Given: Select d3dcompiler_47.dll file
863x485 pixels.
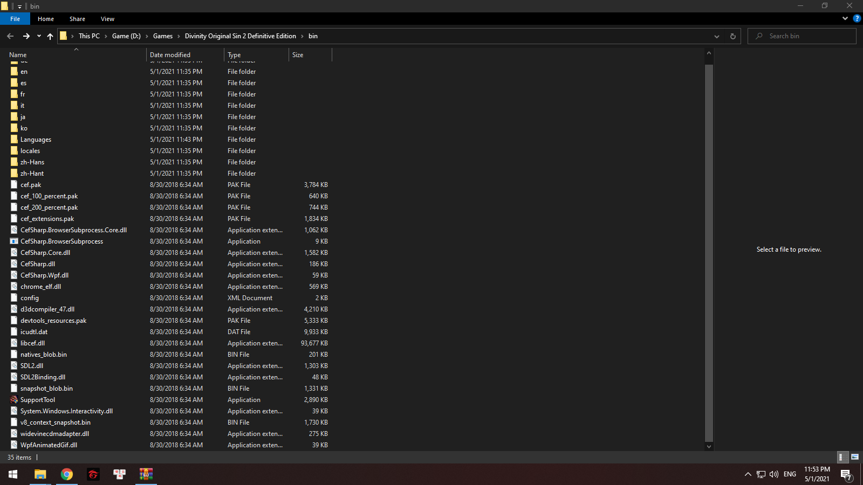Looking at the screenshot, I should [x=47, y=309].
